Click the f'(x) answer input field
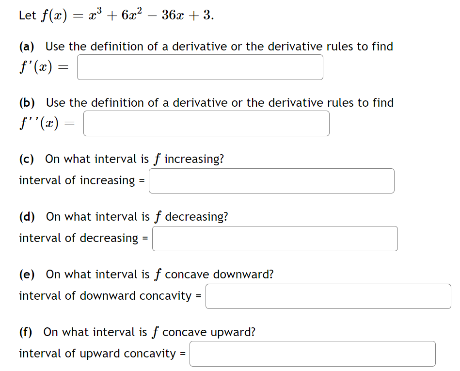The width and height of the screenshot is (460, 371). tap(199, 67)
